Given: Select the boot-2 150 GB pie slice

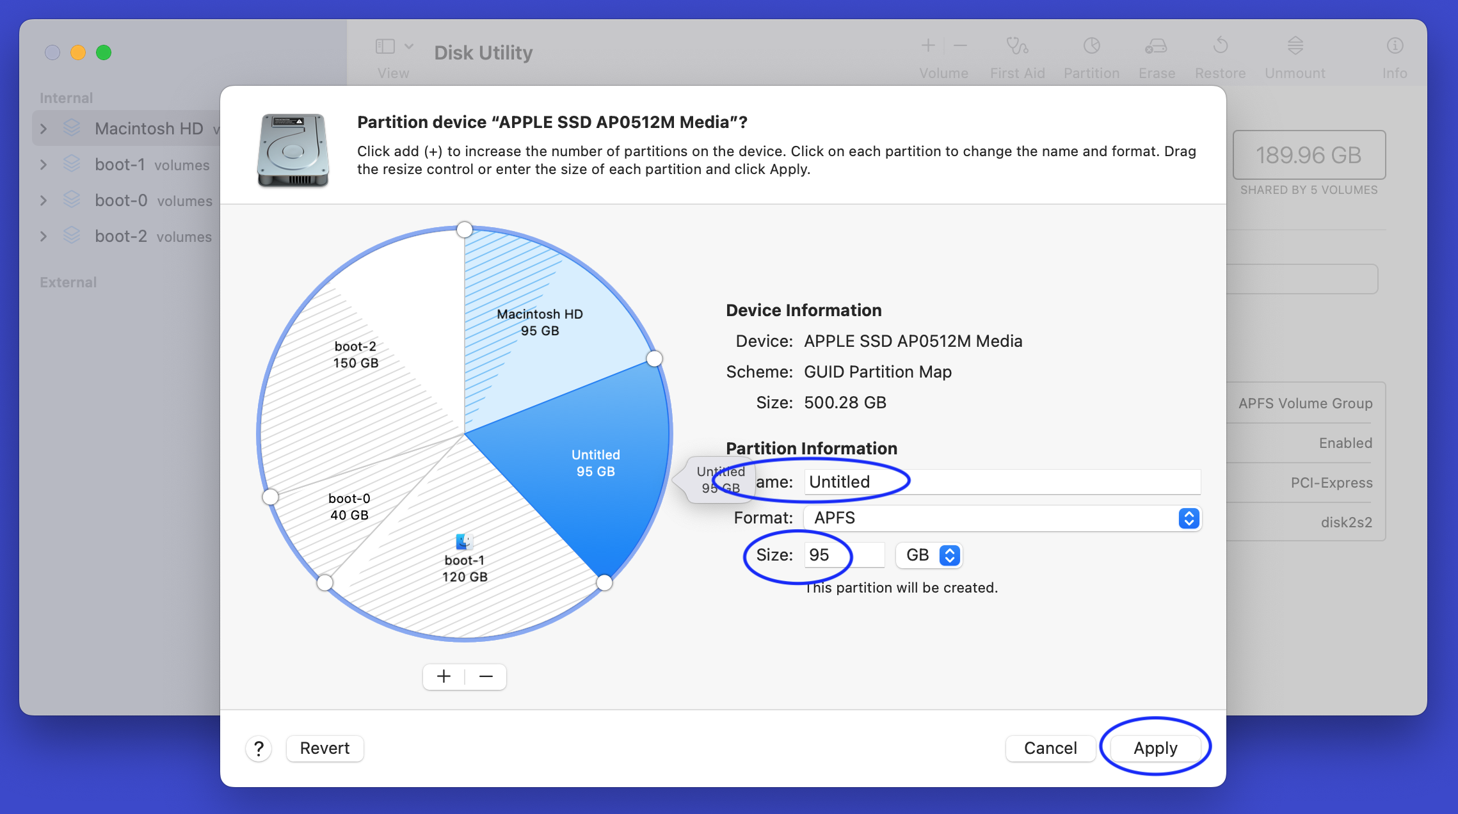Looking at the screenshot, I should (x=356, y=354).
